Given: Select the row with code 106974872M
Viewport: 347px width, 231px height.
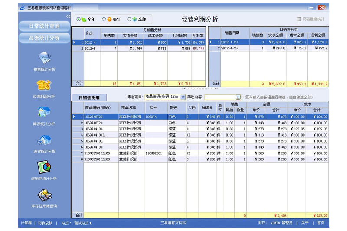Looking at the screenshot, I should point(200,123).
